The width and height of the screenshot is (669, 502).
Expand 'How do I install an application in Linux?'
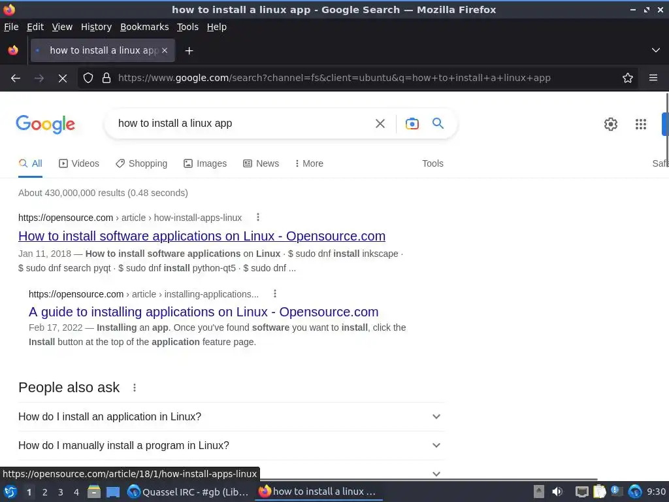pos(231,416)
